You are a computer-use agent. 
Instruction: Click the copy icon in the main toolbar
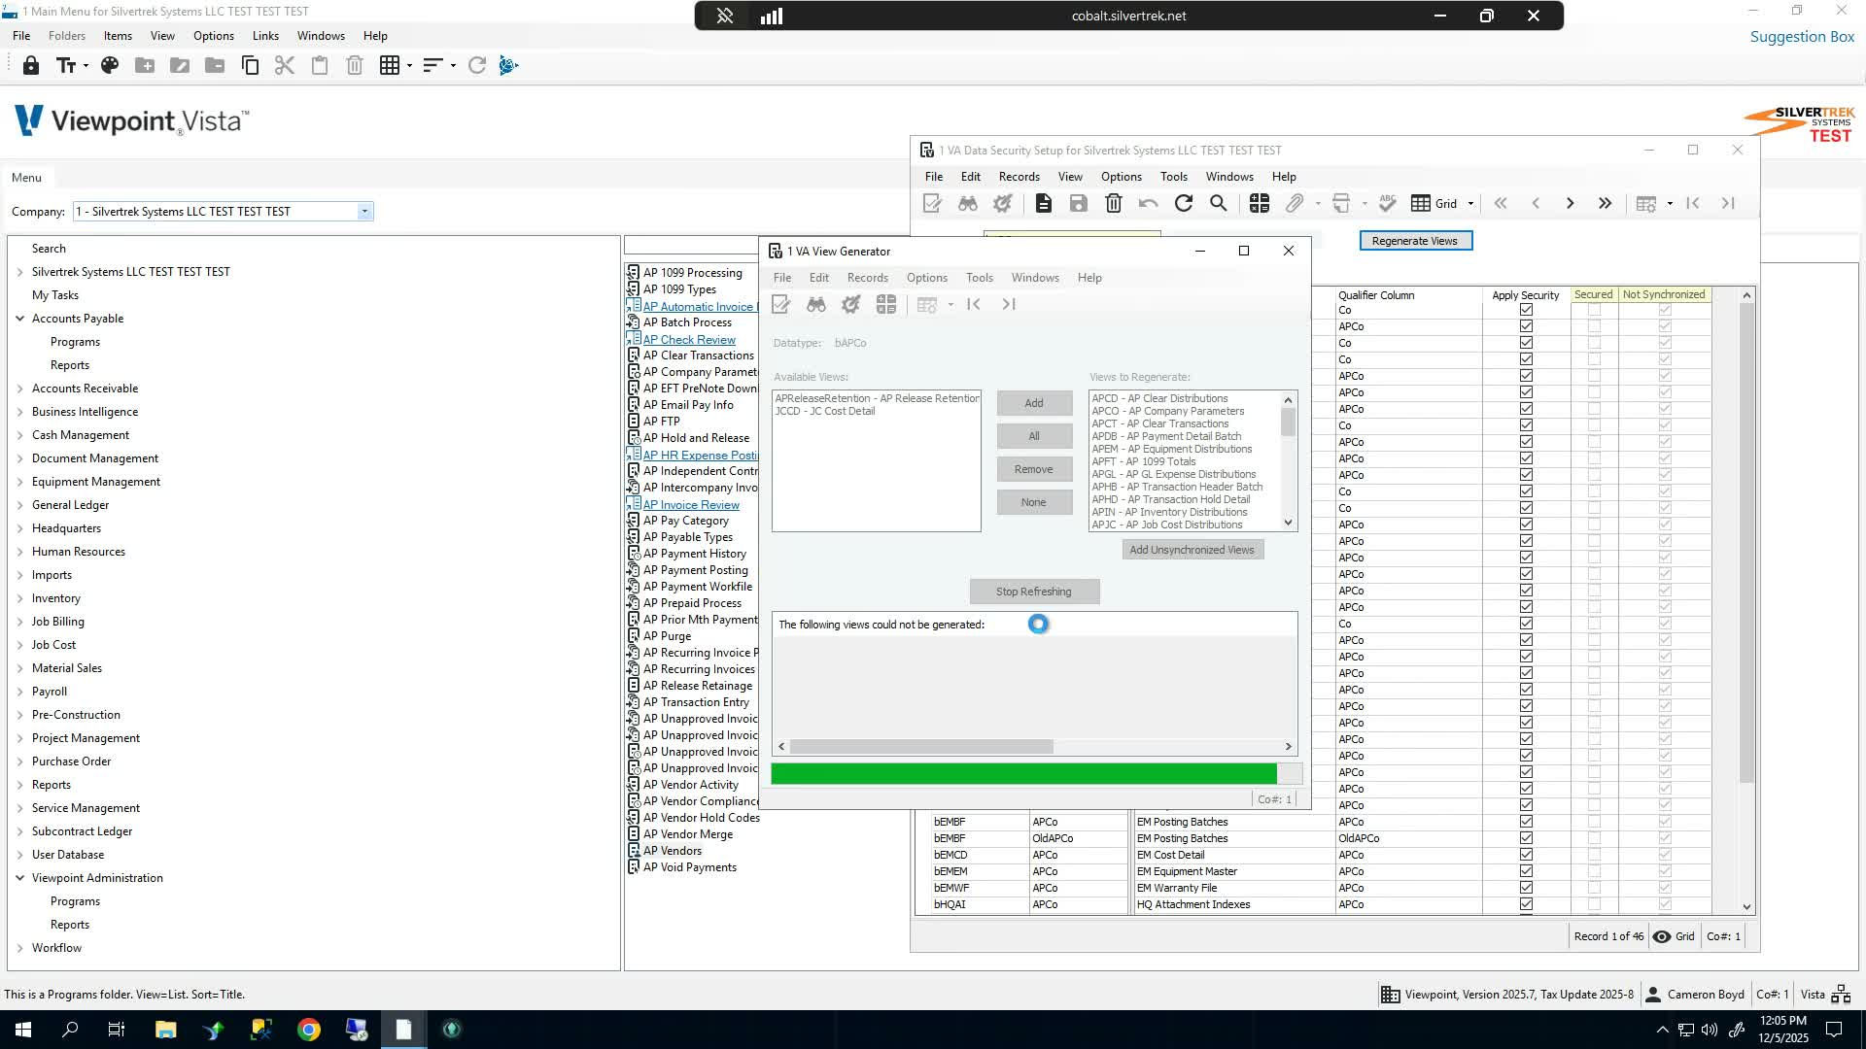[250, 65]
